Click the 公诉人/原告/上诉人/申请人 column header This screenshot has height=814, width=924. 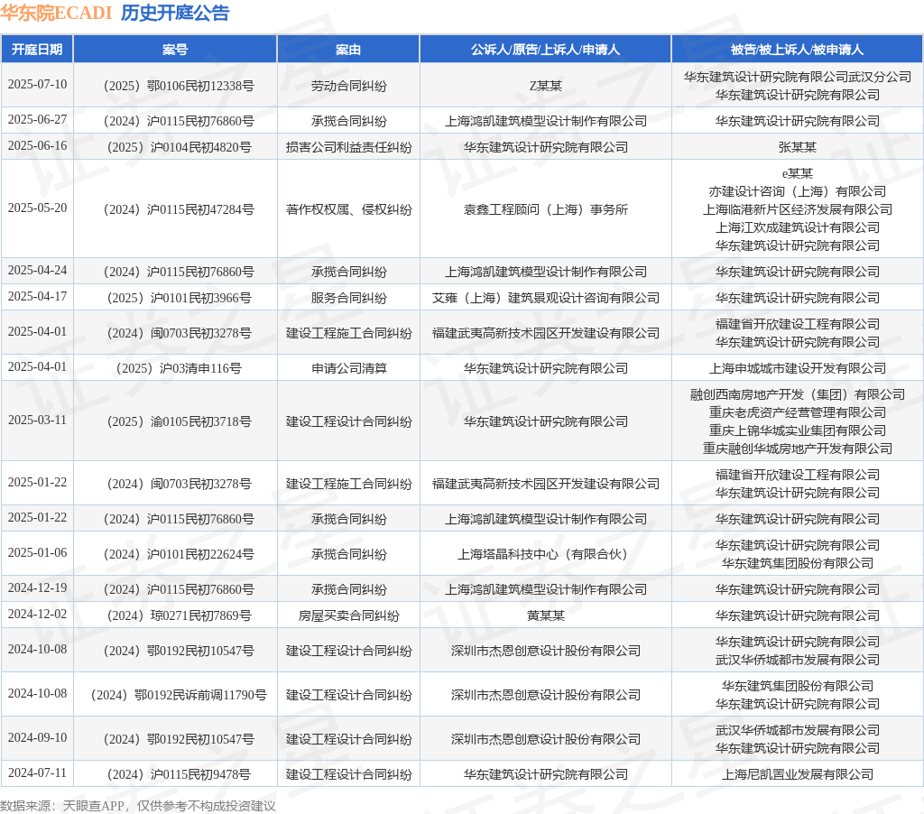[x=545, y=50]
